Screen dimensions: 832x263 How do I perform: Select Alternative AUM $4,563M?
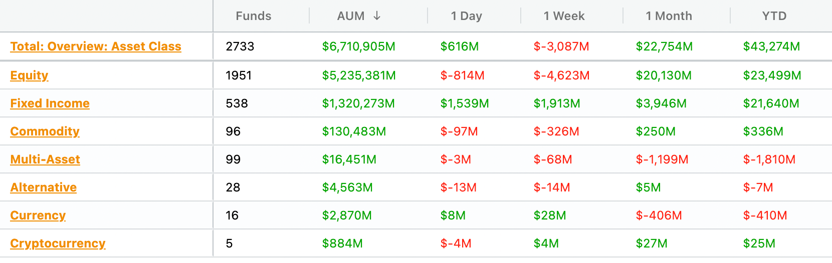pos(347,187)
